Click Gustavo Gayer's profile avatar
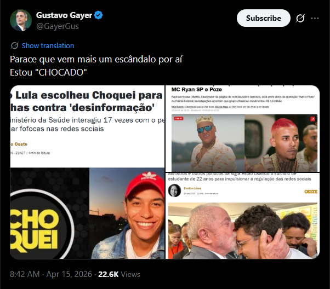Screen dimensions: 330x289 pyautogui.click(x=21, y=20)
